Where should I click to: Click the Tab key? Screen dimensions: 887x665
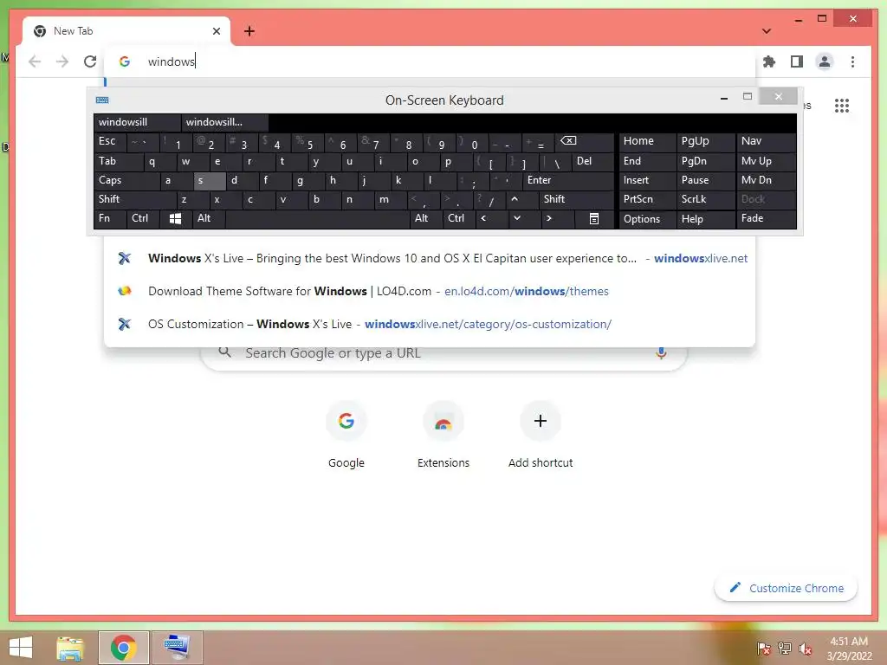118,162
